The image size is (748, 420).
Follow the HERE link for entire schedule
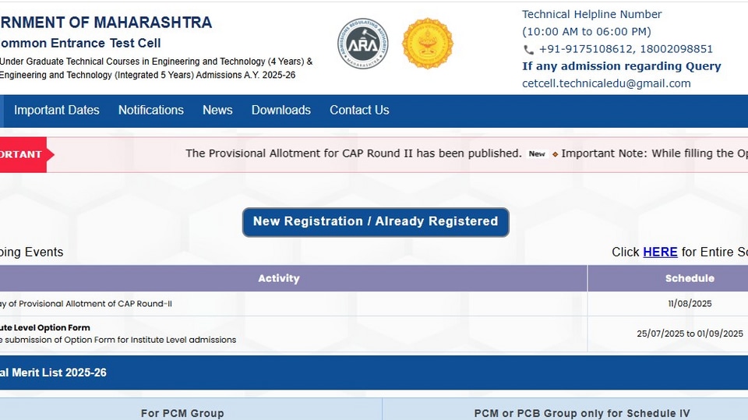click(x=660, y=252)
